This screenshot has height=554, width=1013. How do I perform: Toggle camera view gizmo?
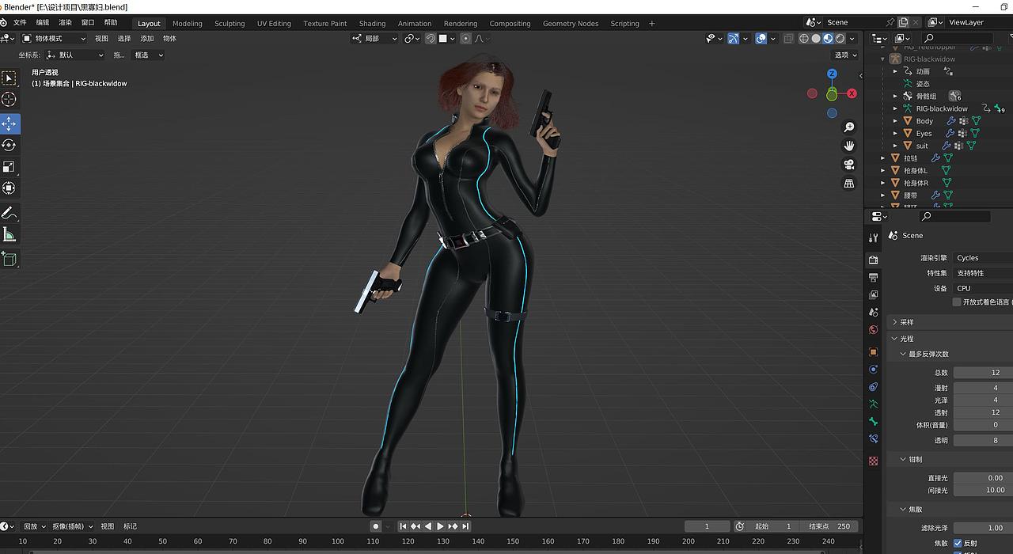pos(849,165)
